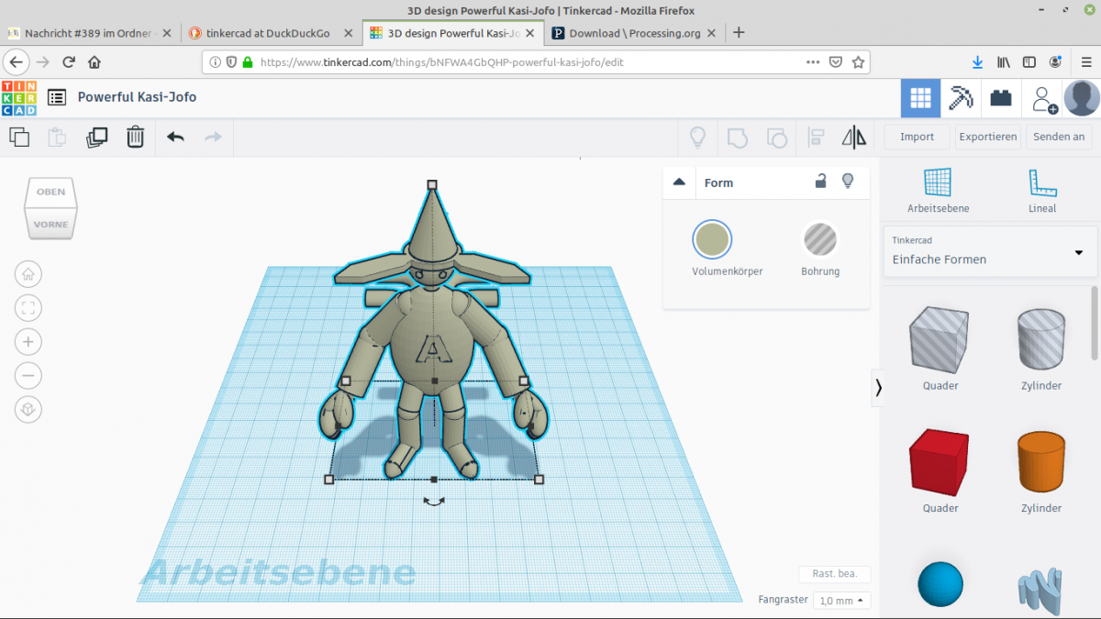Open a new browser tab
Viewport: 1101px width, 619px height.
click(739, 33)
